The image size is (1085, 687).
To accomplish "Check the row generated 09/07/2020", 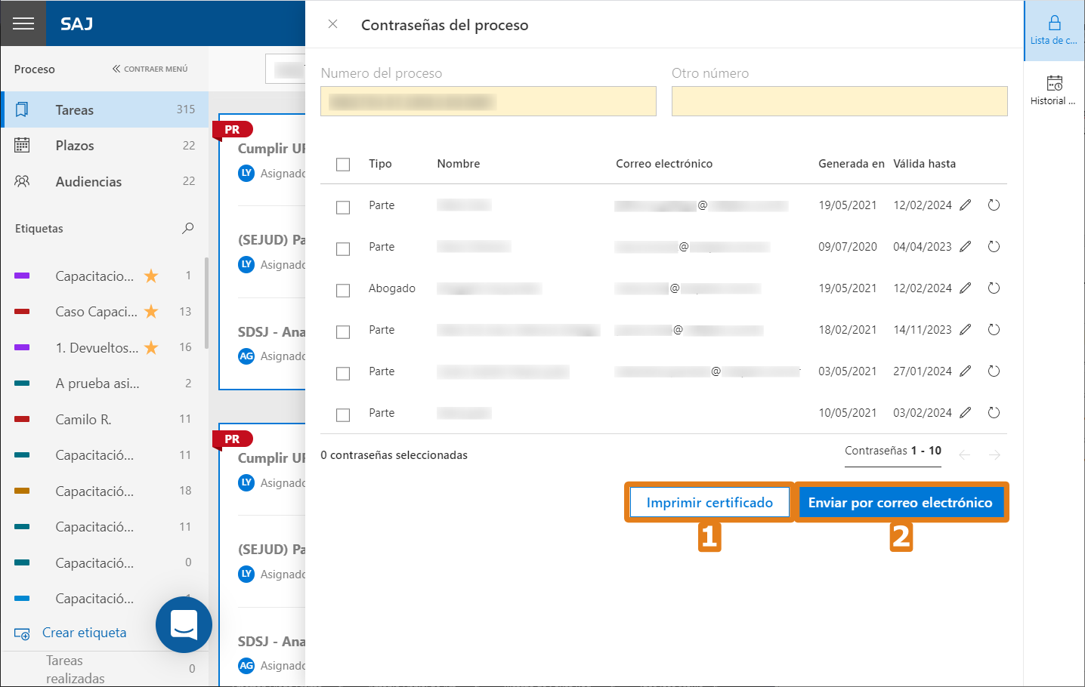I will 343,248.
